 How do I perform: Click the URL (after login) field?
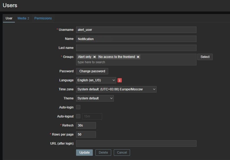click(136, 144)
